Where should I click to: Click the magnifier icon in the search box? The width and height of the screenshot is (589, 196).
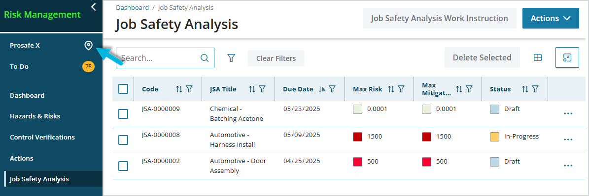coord(205,58)
